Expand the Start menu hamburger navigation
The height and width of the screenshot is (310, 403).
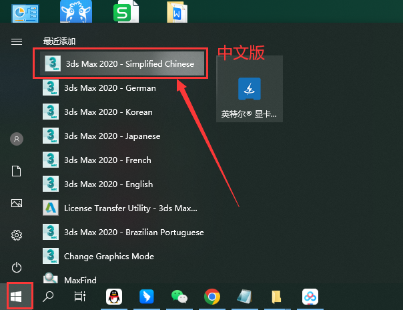tap(17, 41)
